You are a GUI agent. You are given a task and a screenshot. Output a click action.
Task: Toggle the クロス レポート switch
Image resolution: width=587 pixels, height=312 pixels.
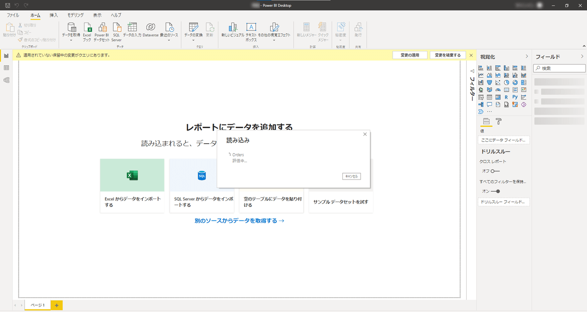click(495, 171)
